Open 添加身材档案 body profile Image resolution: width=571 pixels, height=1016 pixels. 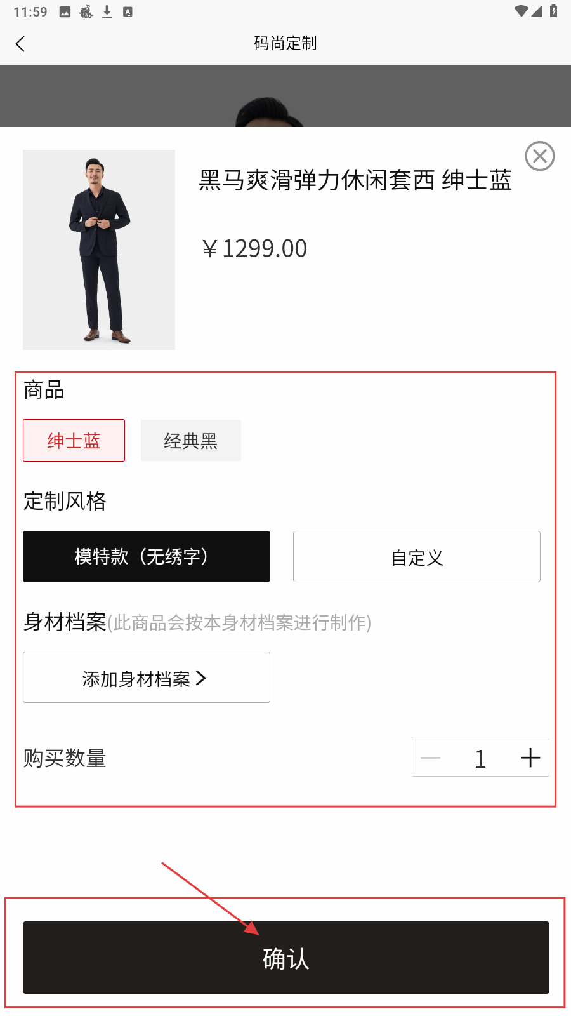point(147,678)
